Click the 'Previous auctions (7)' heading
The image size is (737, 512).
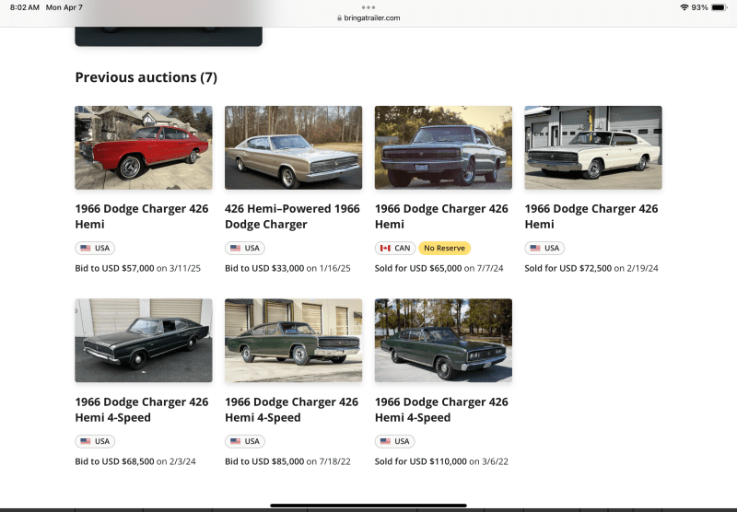point(146,77)
